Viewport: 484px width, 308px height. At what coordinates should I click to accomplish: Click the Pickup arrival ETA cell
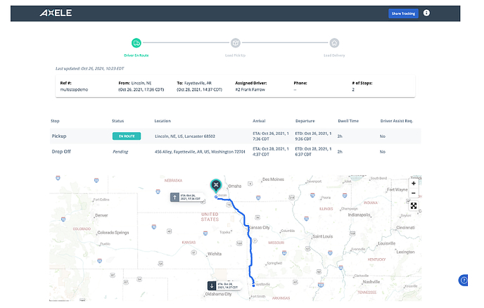[271, 136]
